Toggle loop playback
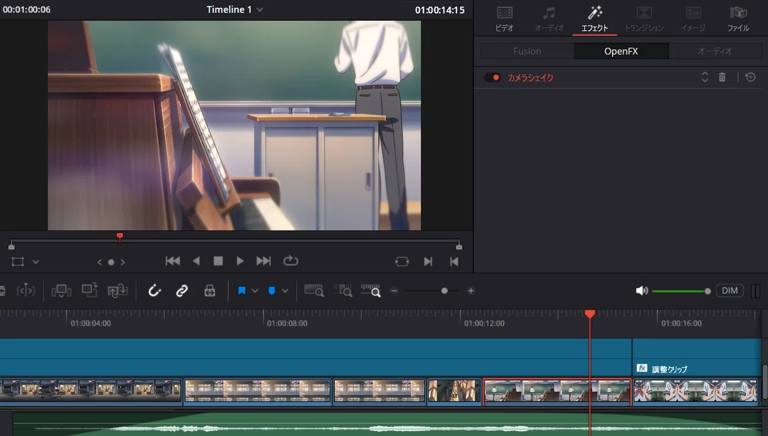Image resolution: width=768 pixels, height=436 pixels. 291,261
